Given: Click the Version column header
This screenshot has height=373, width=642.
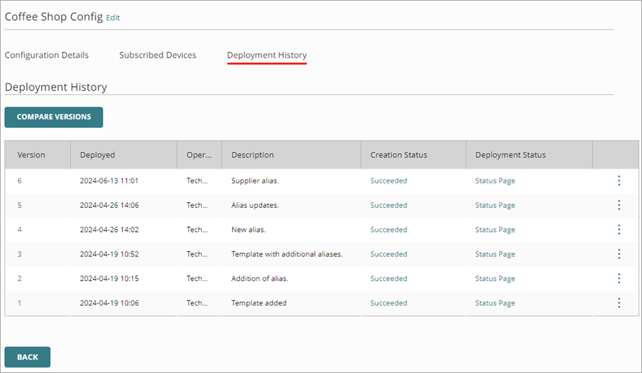Looking at the screenshot, I should click(x=31, y=155).
